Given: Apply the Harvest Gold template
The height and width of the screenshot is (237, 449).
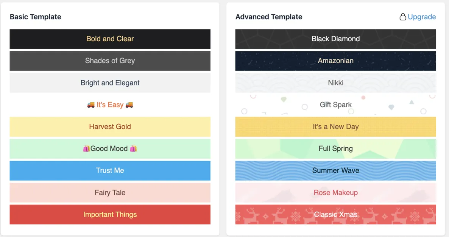Looking at the screenshot, I should [x=110, y=127].
